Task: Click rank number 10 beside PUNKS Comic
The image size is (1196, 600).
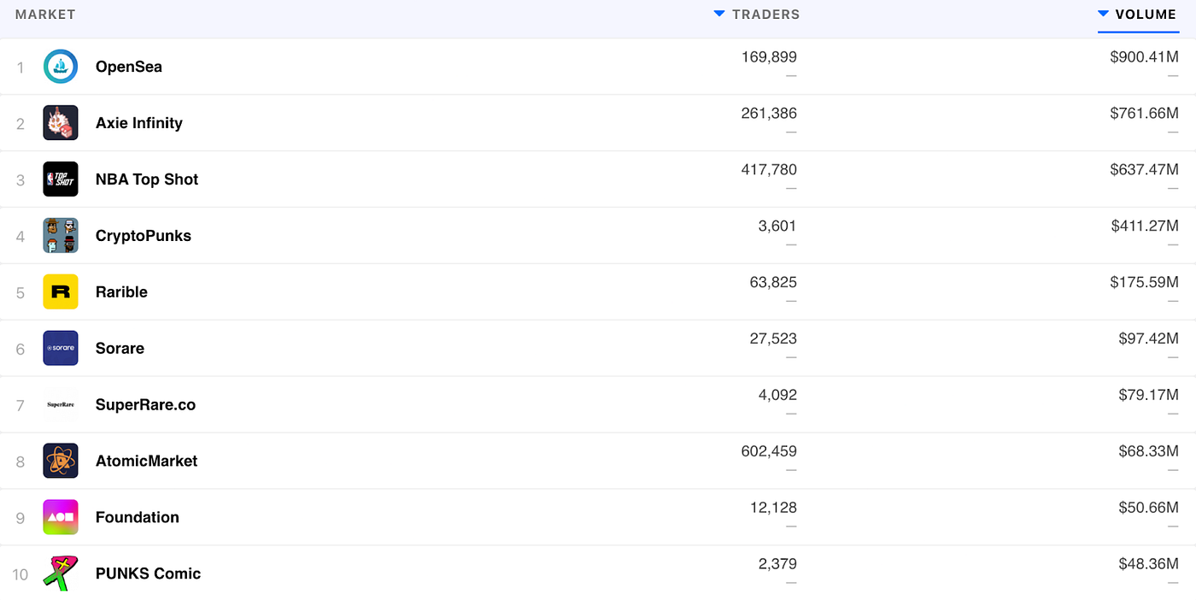Action: (21, 574)
